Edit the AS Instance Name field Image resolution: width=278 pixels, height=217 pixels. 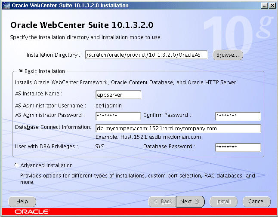pos(118,95)
